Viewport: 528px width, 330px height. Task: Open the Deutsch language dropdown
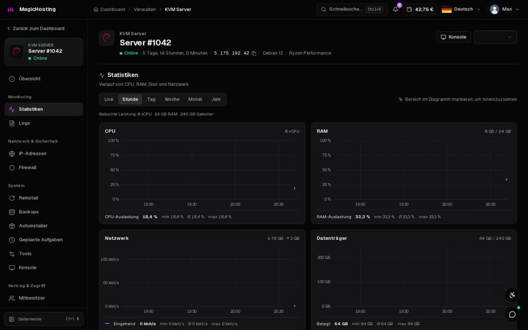461,9
